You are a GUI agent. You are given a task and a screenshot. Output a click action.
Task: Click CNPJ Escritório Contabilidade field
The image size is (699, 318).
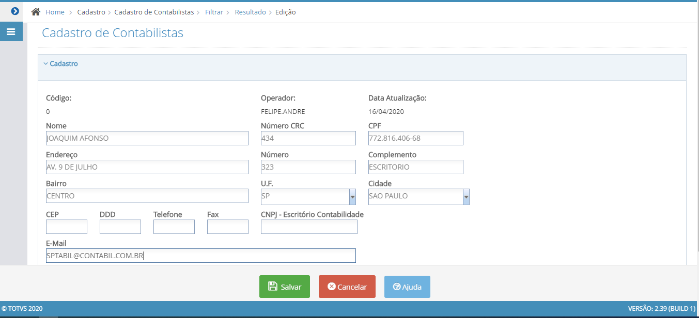[x=309, y=227]
